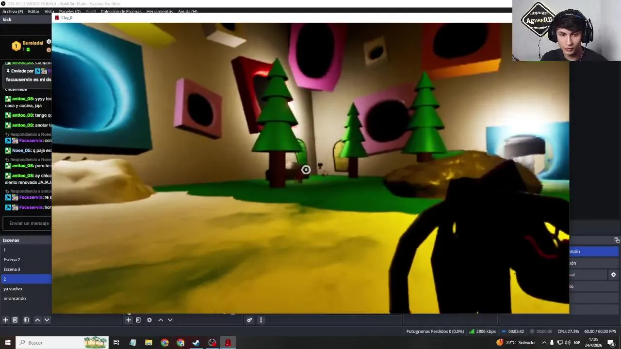Open Paneles menu
The image size is (621, 349).
70,11
